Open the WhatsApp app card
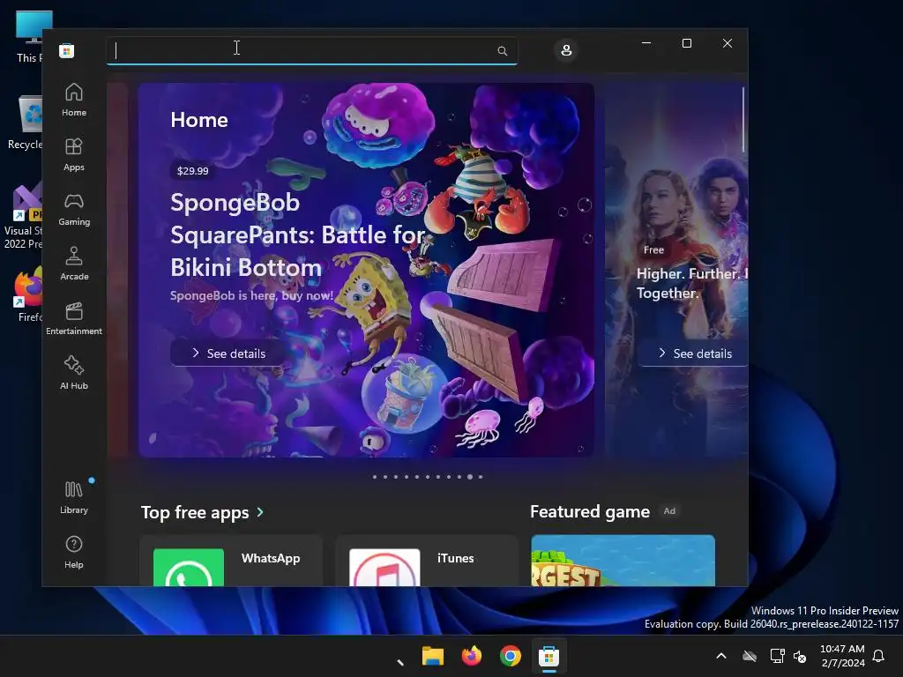 point(231,561)
